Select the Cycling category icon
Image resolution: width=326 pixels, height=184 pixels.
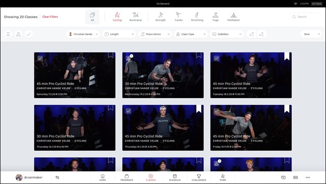(117, 17)
